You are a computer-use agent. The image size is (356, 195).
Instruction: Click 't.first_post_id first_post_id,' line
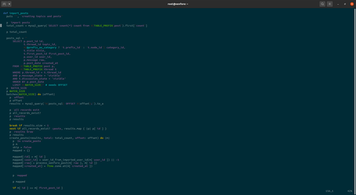(47, 54)
